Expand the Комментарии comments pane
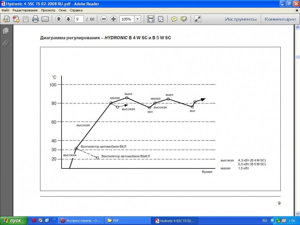Viewport: 300px width, 225px height. [280, 19]
